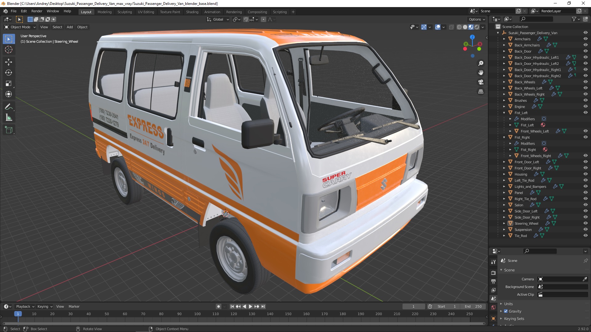Toggle snapping magnet in header
The image size is (591, 332).
point(246,19)
